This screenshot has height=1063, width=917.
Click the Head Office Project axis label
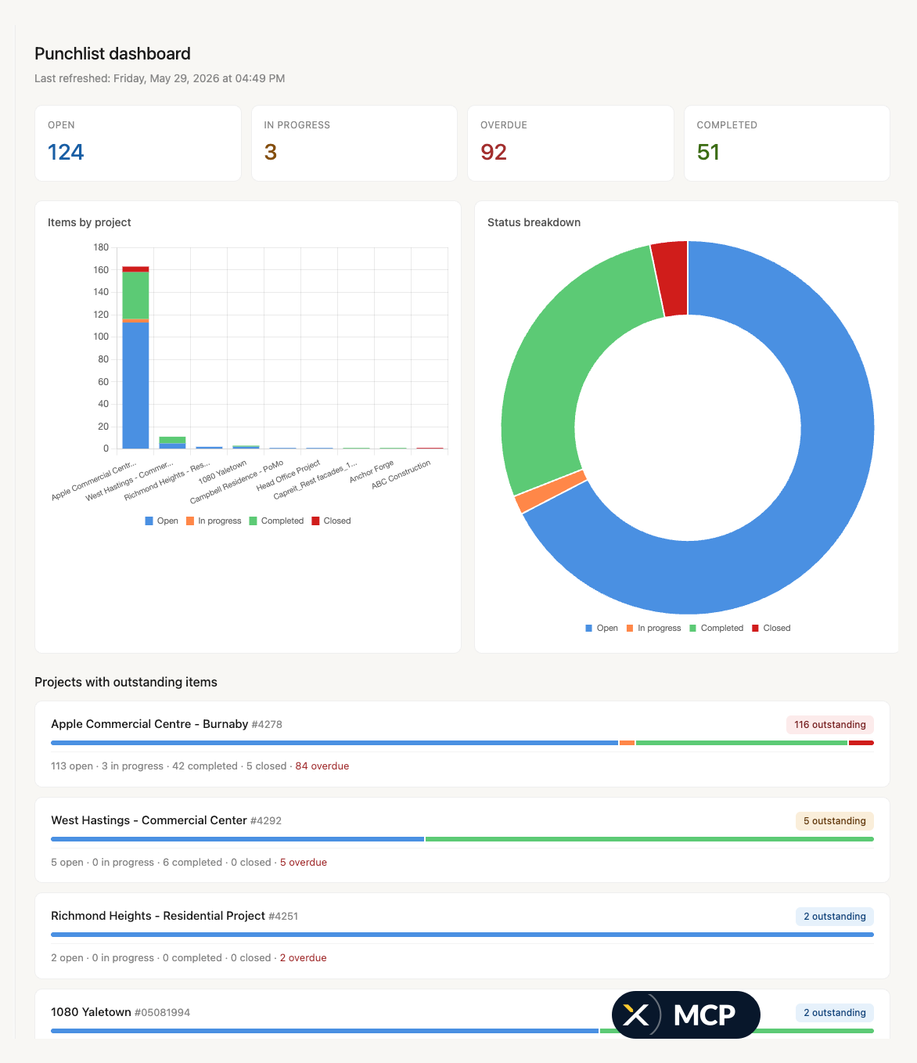point(289,475)
